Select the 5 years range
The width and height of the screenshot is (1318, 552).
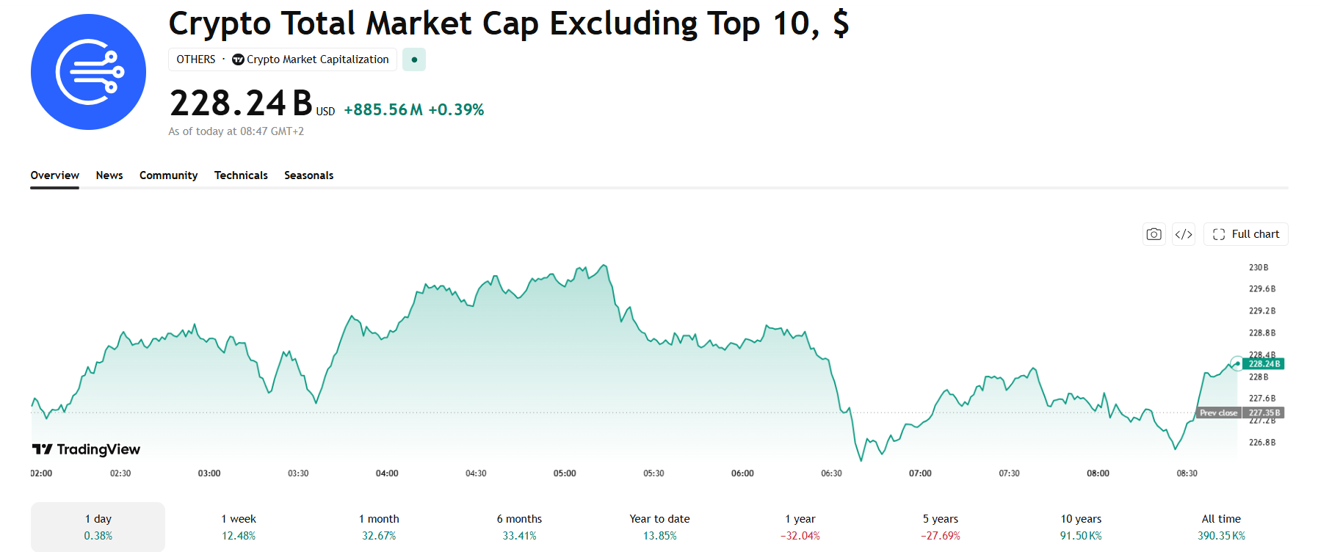[941, 527]
